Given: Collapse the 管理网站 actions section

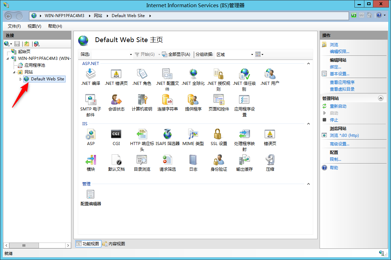Looking at the screenshot, I should (380, 98).
